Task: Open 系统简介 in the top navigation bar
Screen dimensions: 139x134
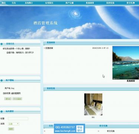Action: pyautogui.click(x=29, y=3)
